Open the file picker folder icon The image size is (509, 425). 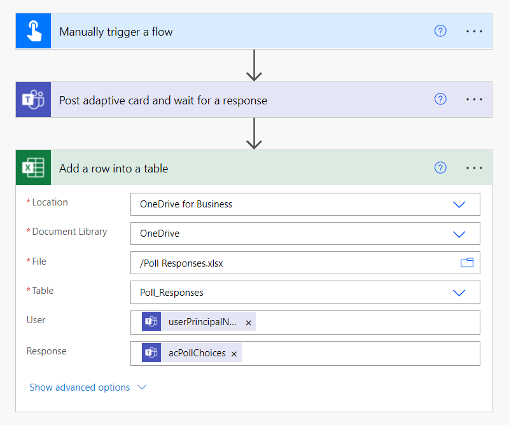(x=467, y=263)
